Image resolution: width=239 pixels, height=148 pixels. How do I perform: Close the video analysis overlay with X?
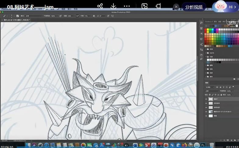(x=176, y=7)
